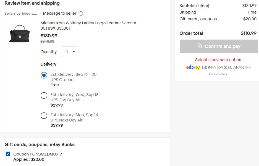
Task: Select UPS 2nd Day Air delivery
Action: pyautogui.click(x=44, y=95)
